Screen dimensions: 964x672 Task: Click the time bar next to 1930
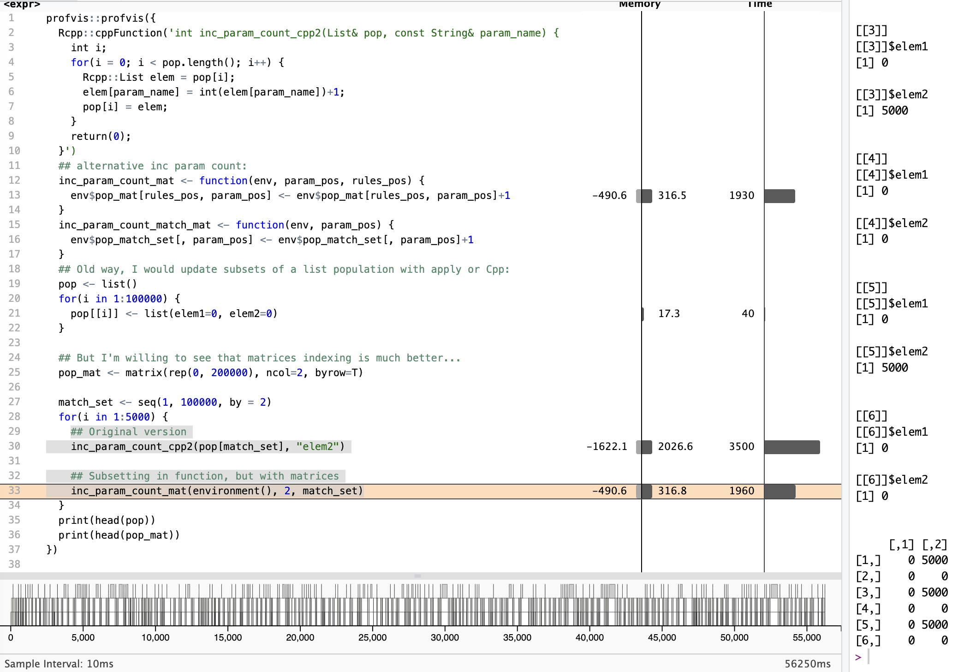[x=780, y=196]
